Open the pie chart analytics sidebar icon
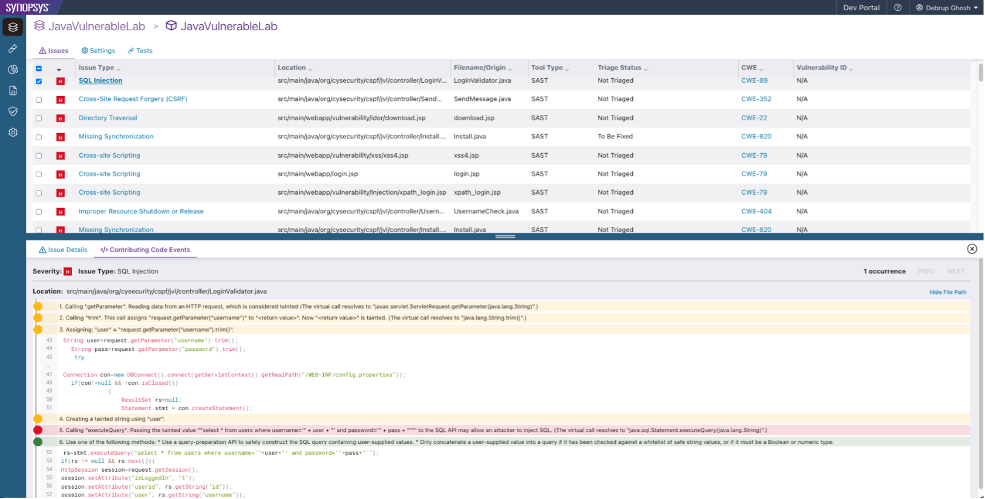 click(x=13, y=70)
